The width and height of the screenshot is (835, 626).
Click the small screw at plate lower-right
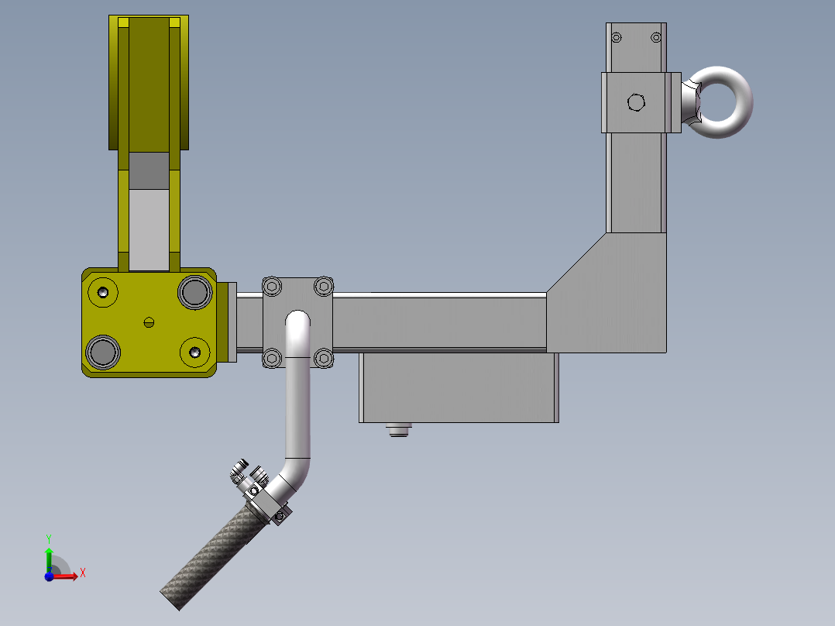[x=195, y=353]
